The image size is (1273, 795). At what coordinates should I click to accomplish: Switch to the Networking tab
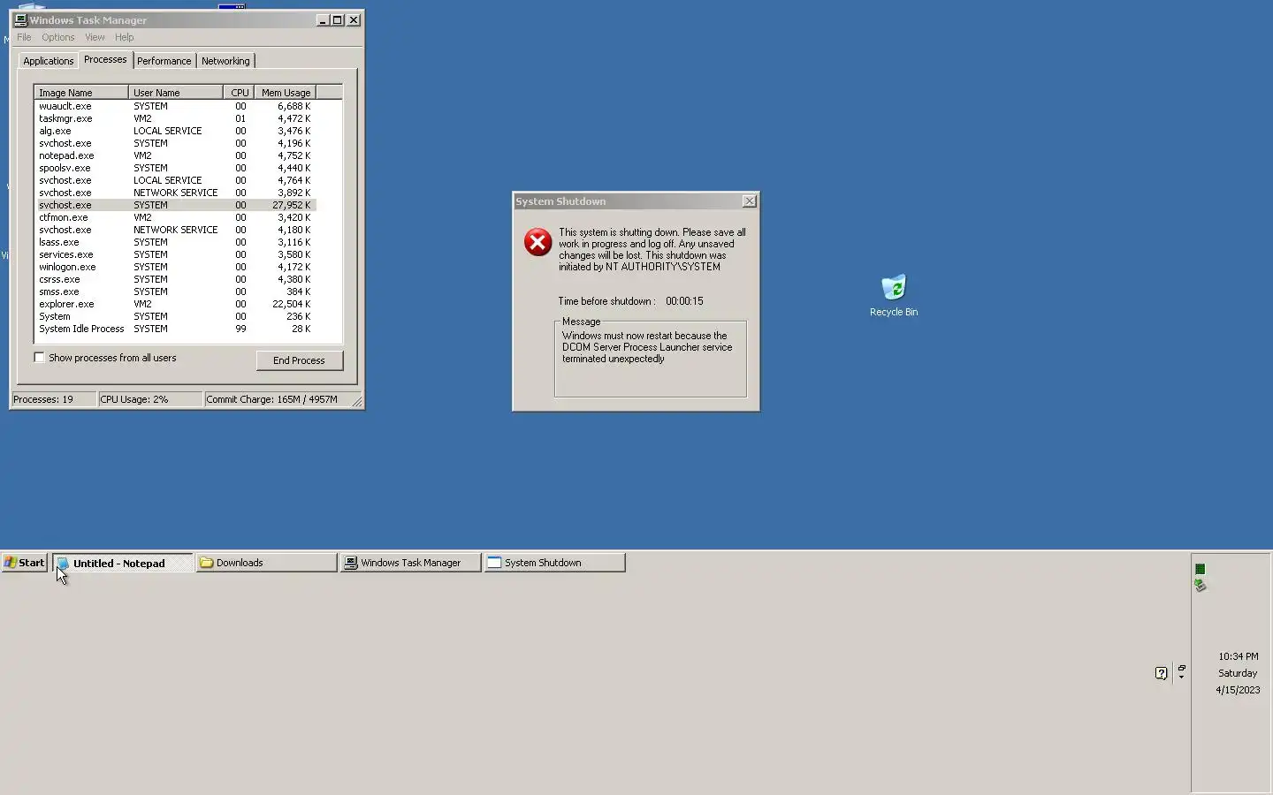click(x=225, y=61)
